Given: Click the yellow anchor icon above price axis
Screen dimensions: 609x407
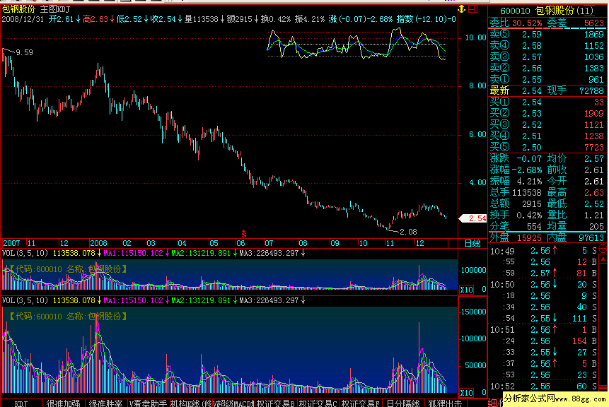Looking at the screenshot, I should [x=461, y=9].
